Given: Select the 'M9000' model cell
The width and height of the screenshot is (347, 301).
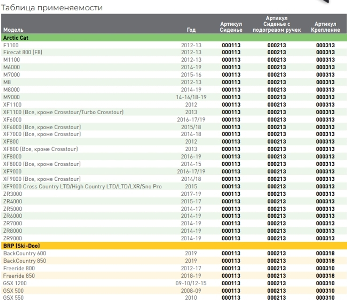Looking at the screenshot, I should click(x=11, y=97).
